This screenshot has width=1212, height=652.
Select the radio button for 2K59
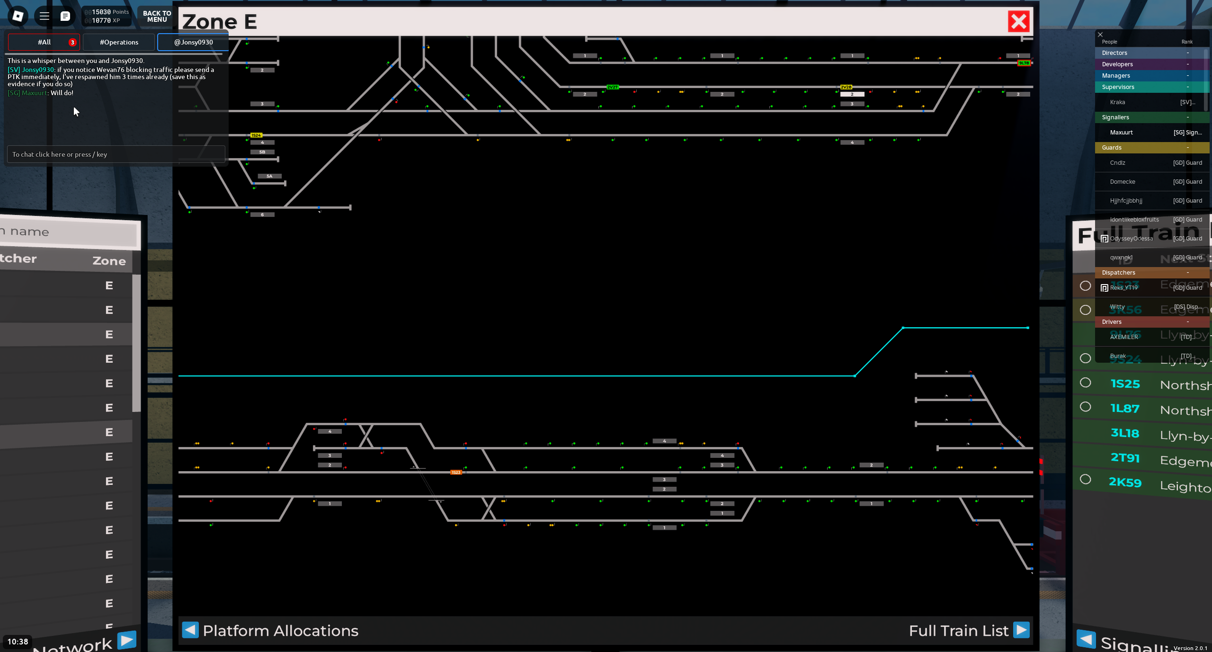[1085, 479]
